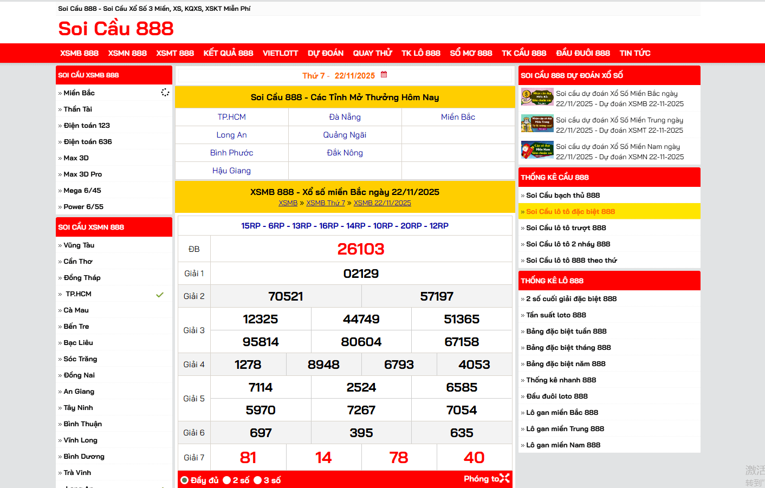Click the Soi Cầu 888 logo
The height and width of the screenshot is (488, 765).
click(115, 28)
